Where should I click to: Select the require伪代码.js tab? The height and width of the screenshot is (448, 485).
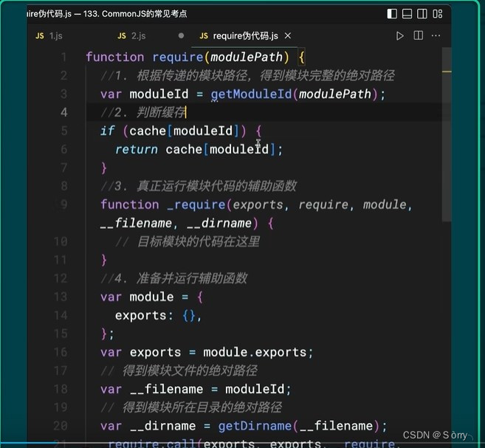(244, 36)
